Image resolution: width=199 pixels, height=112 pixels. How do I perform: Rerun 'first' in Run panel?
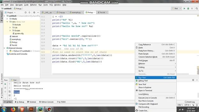[x=5, y=84]
